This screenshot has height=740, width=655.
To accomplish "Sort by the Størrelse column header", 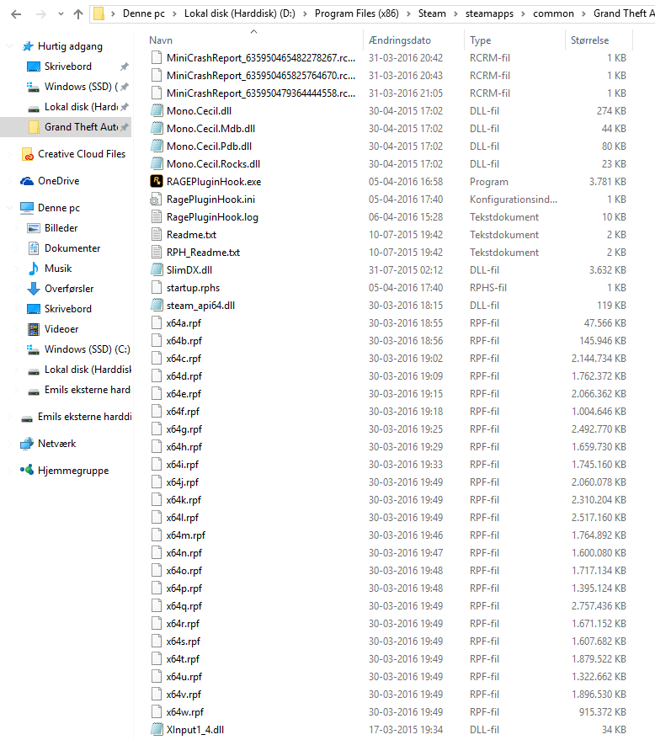I will point(590,40).
